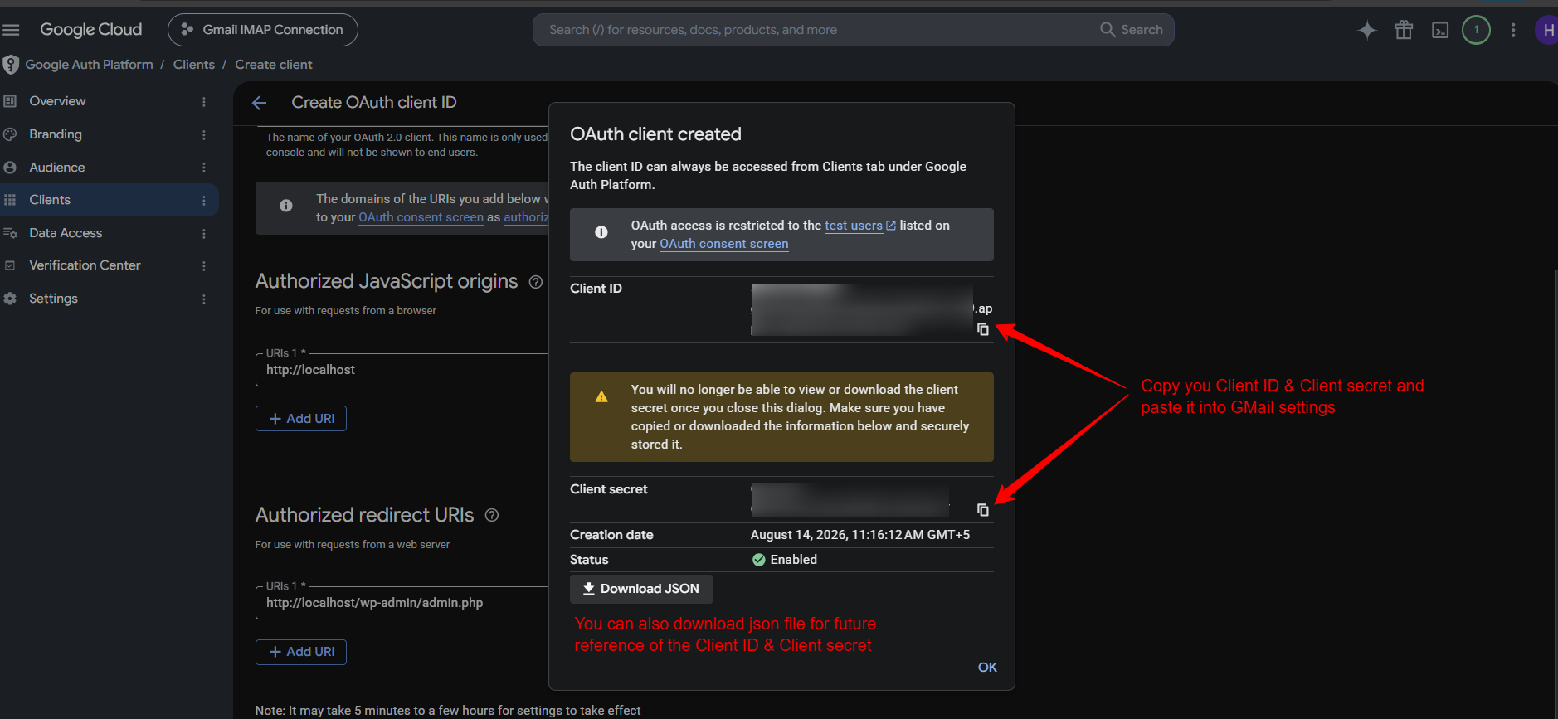Click the Google Auth Platform shield icon
Image resolution: width=1558 pixels, height=719 pixels.
pyautogui.click(x=11, y=65)
